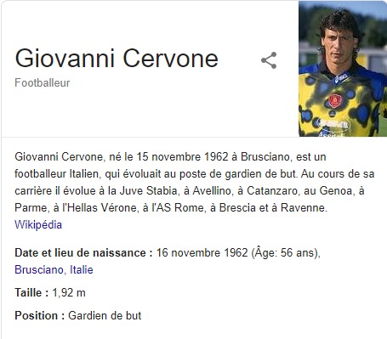Viewport: 387px width, 339px height.
Task: Click the Footballeur subtitle
Action: 43,83
